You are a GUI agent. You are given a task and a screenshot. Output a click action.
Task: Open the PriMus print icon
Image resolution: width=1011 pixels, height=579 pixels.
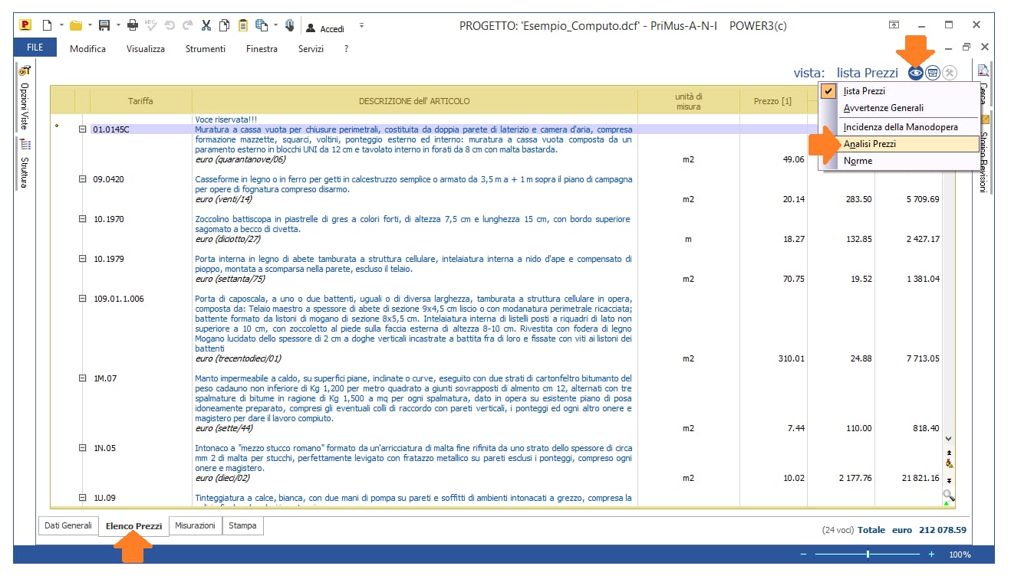(x=132, y=24)
